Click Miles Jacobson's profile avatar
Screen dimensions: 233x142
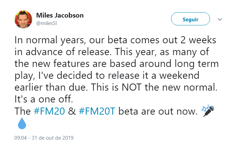point(23,19)
